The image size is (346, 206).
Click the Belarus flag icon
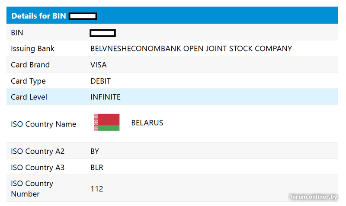click(x=106, y=123)
